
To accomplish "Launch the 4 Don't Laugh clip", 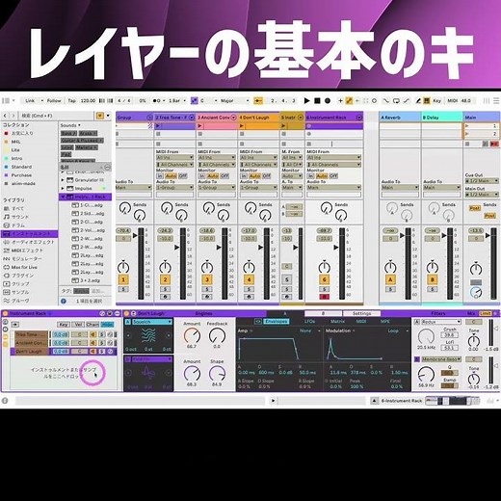I will (x=242, y=126).
